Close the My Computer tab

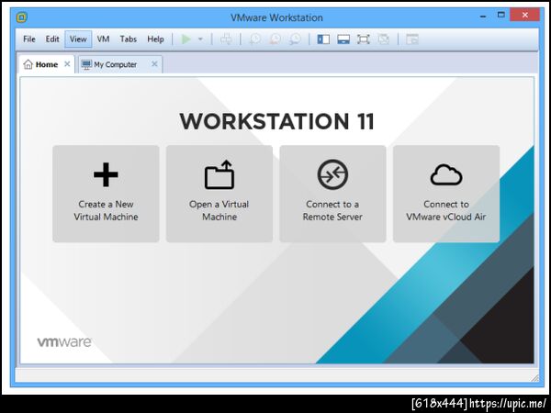click(154, 64)
